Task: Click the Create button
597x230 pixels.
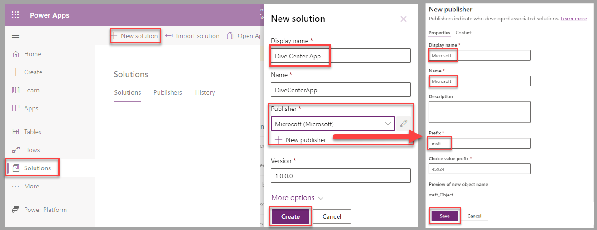Action: [x=290, y=216]
